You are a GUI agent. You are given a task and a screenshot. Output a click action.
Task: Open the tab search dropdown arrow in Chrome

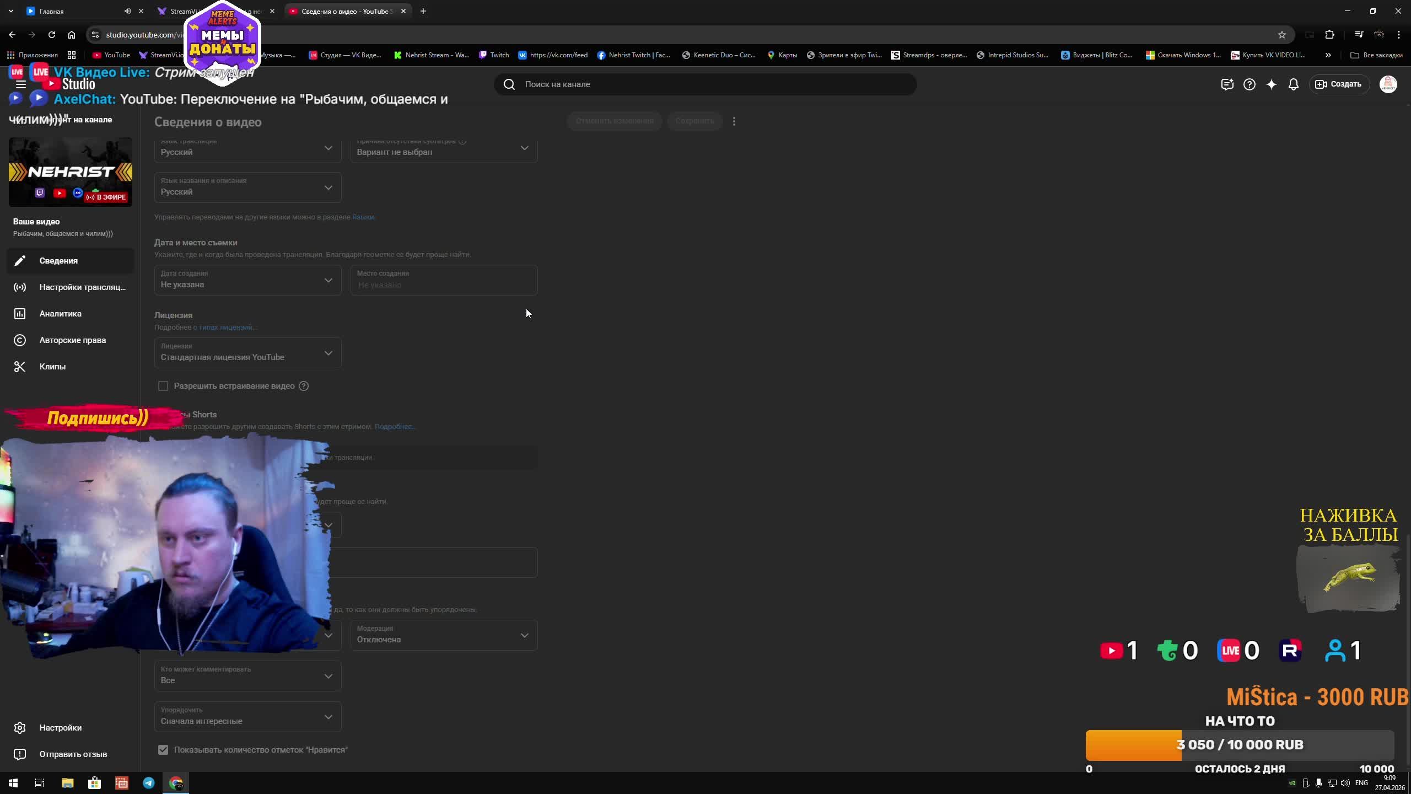pos(11,11)
